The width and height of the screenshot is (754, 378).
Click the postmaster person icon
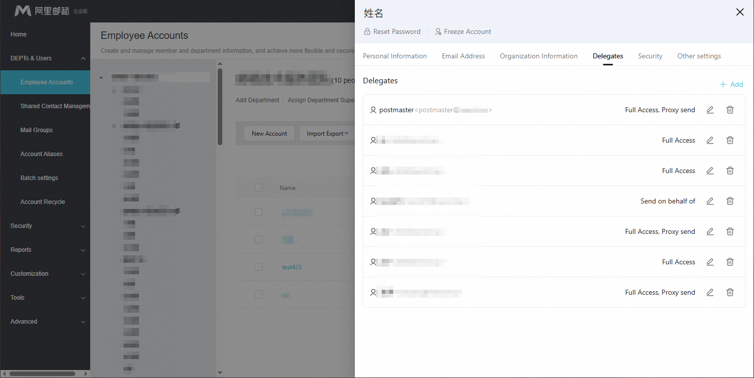(x=373, y=110)
